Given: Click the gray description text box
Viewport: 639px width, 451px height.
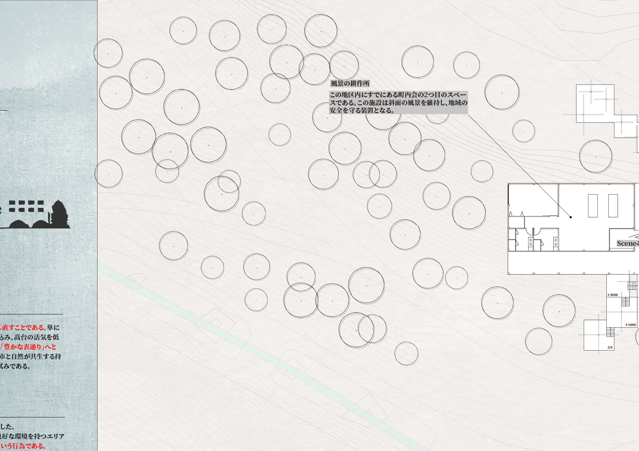Looking at the screenshot, I should click(x=398, y=102).
